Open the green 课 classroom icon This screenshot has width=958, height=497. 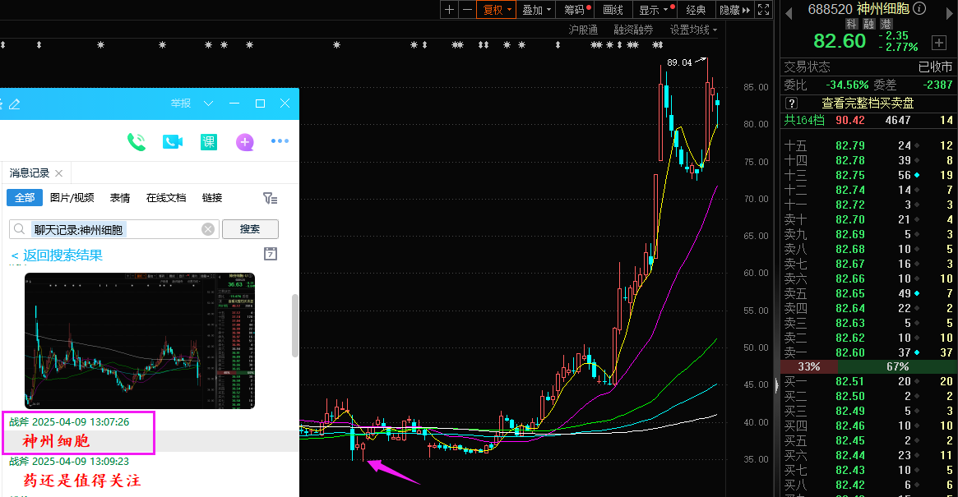pos(209,141)
